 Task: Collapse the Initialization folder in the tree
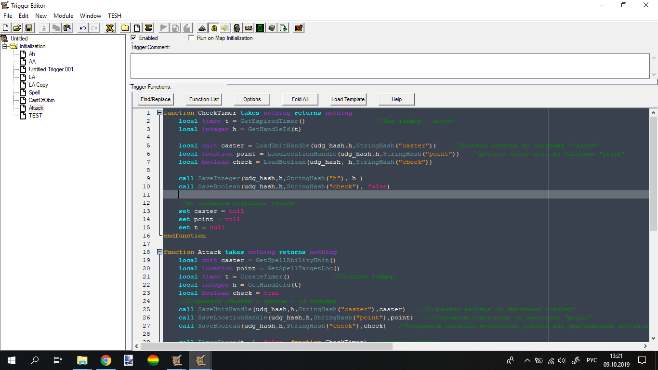pyautogui.click(x=5, y=46)
